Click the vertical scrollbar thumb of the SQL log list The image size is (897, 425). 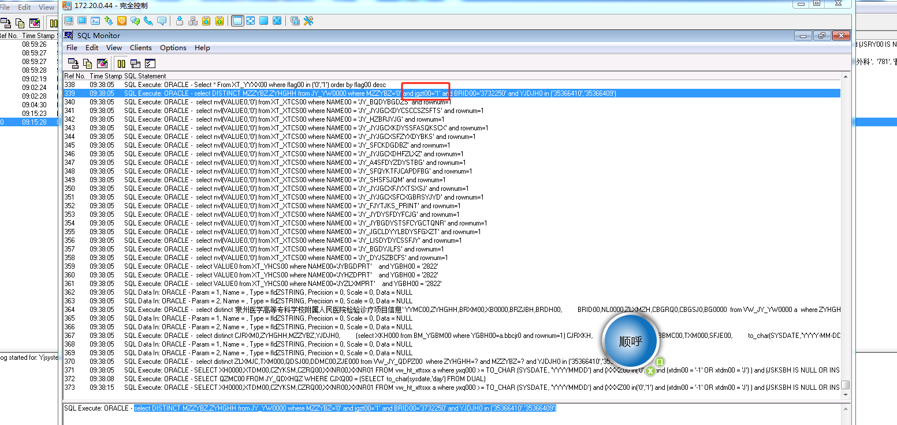846,385
